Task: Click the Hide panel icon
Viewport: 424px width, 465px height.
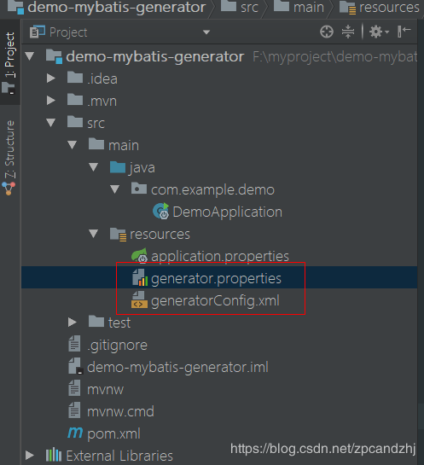Action: tap(404, 32)
